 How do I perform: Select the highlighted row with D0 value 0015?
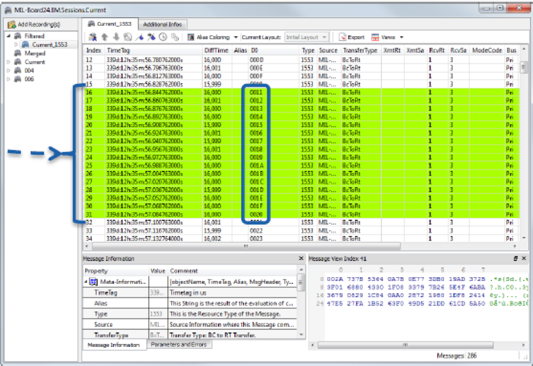click(301, 125)
